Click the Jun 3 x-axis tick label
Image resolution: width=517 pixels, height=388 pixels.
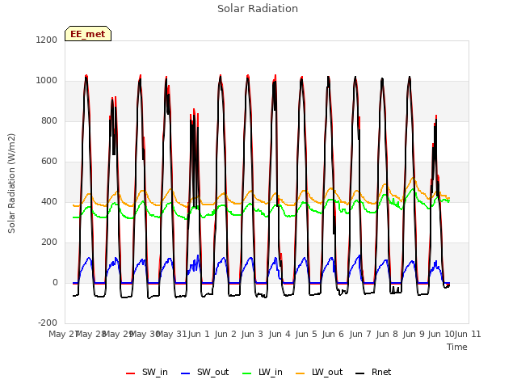click(252, 334)
